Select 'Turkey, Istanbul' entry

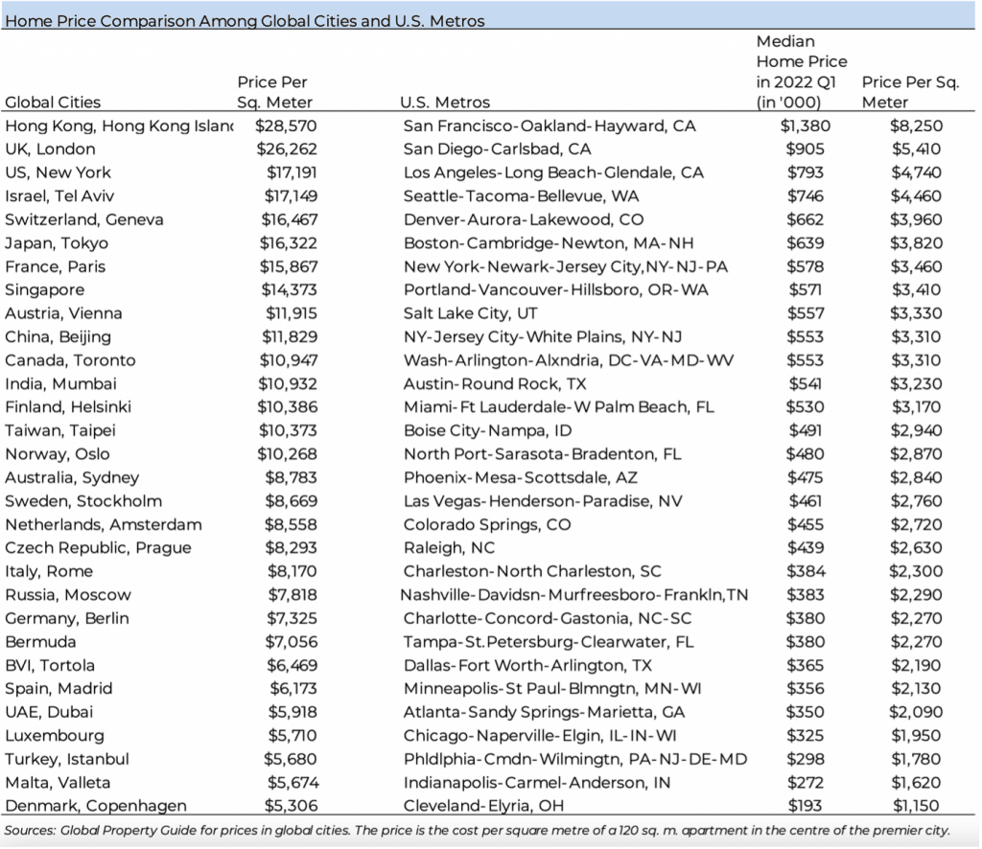(67, 759)
